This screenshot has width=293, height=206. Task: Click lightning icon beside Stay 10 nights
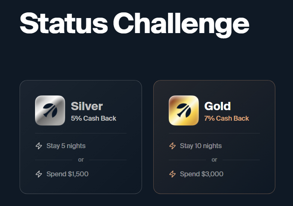[172, 146]
